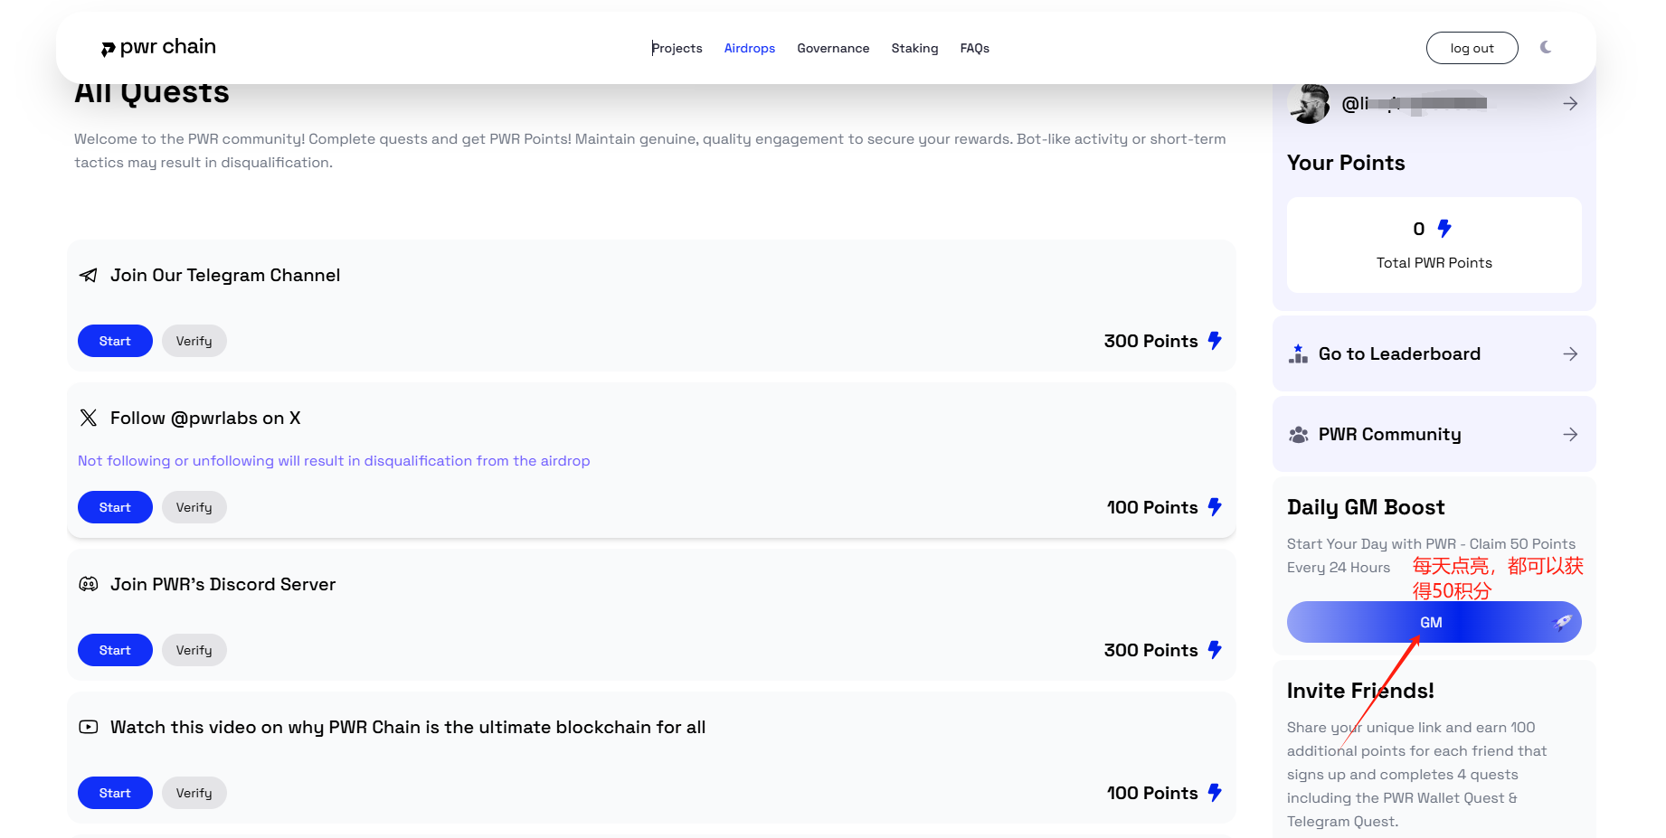Open the Governance menu item
1666x838 pixels.
click(x=833, y=48)
